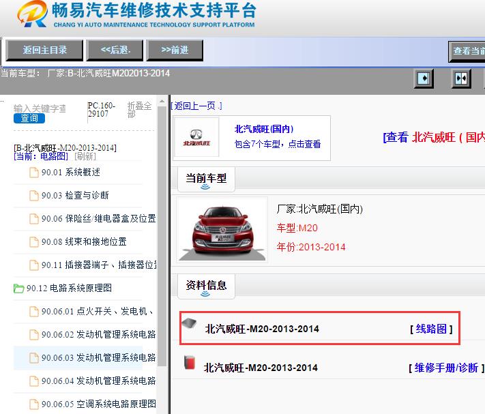Open tree item 90.01 系统概述
485x414 pixels.
(x=70, y=173)
